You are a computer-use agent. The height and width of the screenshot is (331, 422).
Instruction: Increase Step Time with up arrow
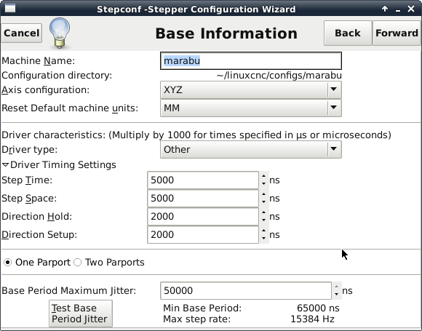[x=263, y=176]
